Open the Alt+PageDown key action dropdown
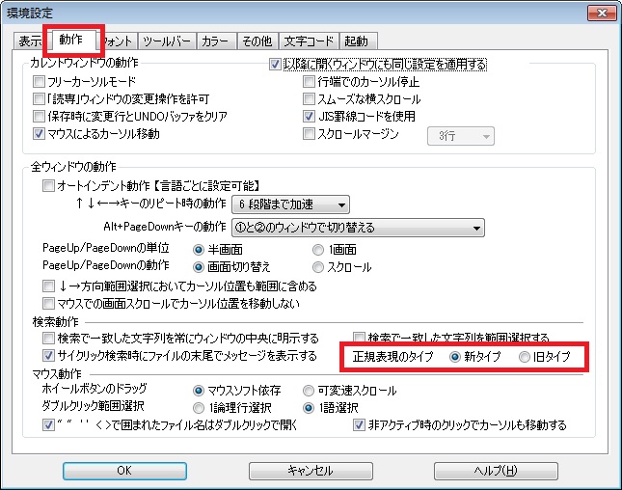622x490 pixels. (x=357, y=228)
